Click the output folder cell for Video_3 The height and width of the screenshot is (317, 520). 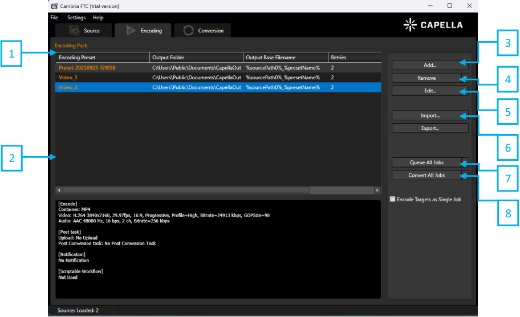point(197,78)
